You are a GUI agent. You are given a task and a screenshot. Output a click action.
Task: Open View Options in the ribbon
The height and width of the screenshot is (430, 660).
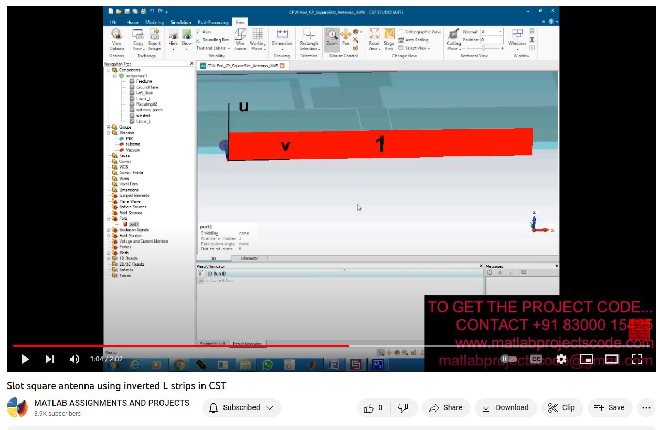click(116, 38)
